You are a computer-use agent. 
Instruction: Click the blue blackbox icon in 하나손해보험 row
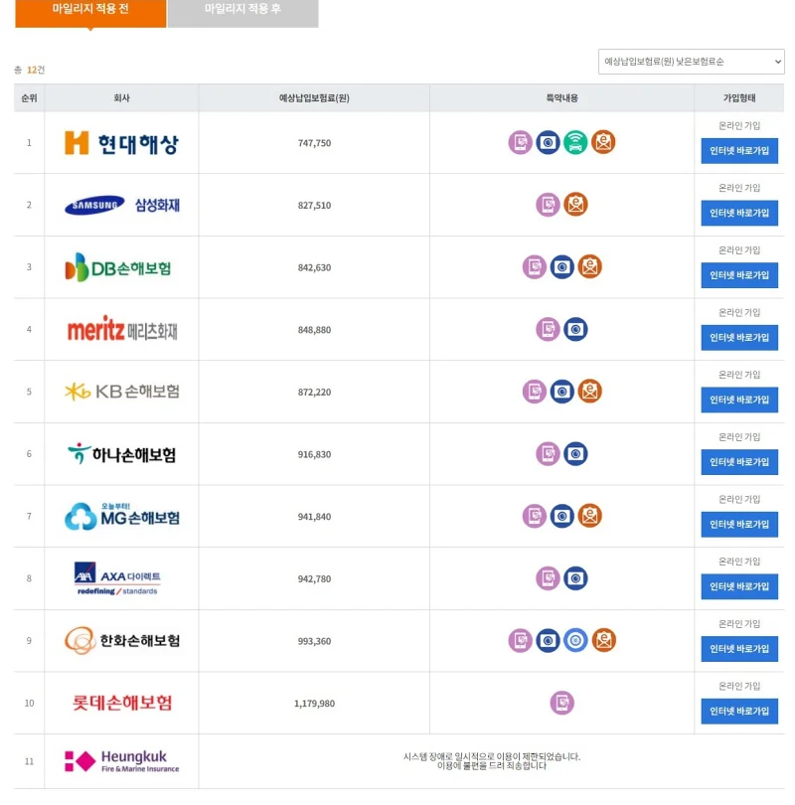[x=575, y=453]
